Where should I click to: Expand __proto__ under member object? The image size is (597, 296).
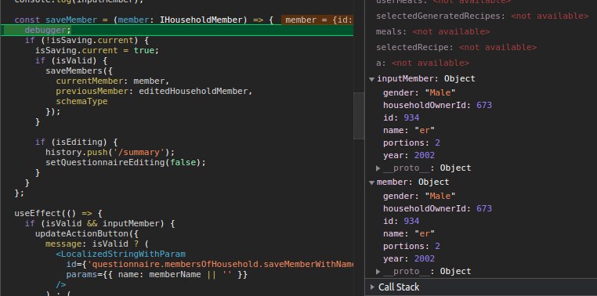(378, 272)
